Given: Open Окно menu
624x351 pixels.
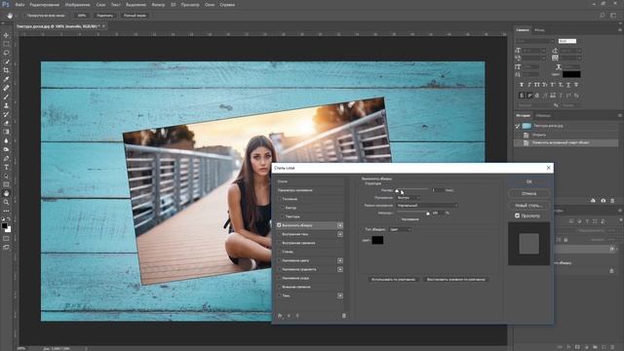Looking at the screenshot, I should pyautogui.click(x=210, y=5).
